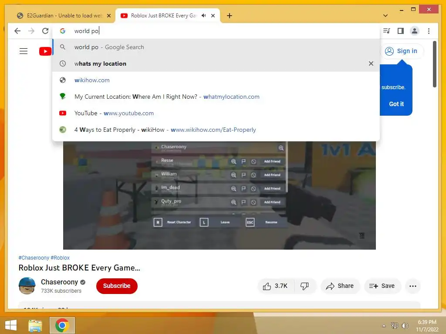Open the network tray icon
Image resolution: width=446 pixels, height=334 pixels.
[395, 325]
